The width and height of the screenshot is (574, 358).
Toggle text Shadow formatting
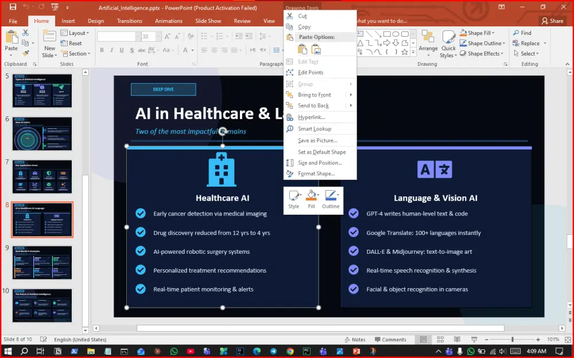point(131,50)
